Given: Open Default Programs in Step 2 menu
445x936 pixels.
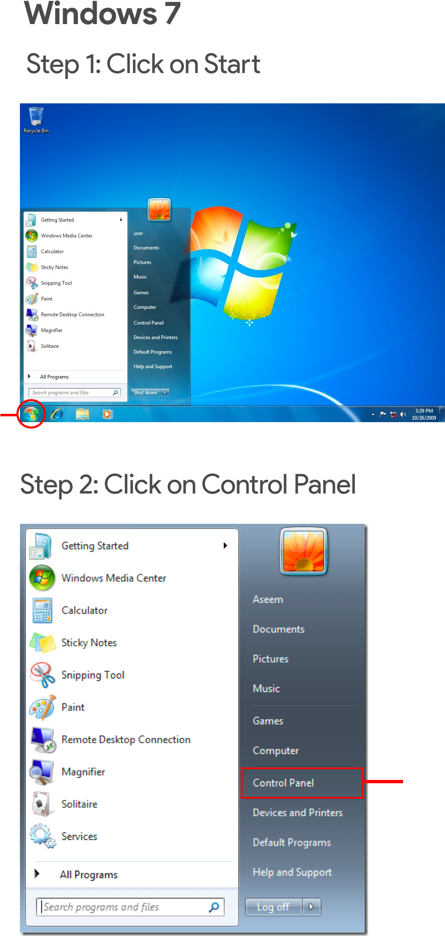Looking at the screenshot, I should click(292, 843).
